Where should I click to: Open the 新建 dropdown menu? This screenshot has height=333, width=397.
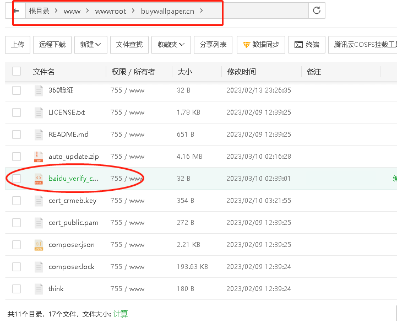coord(91,45)
